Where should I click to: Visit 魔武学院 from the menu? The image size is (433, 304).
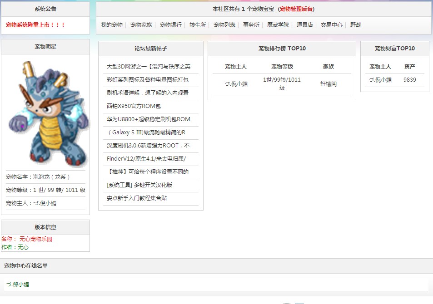point(278,25)
